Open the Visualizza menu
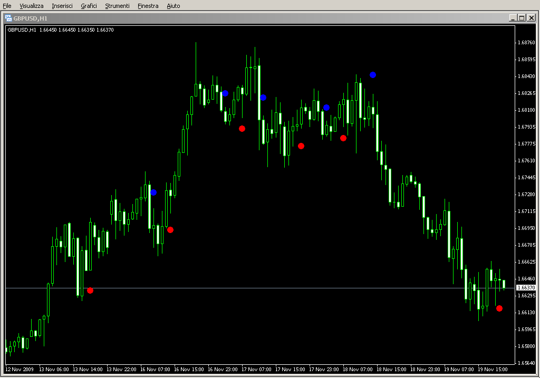 [x=32, y=6]
